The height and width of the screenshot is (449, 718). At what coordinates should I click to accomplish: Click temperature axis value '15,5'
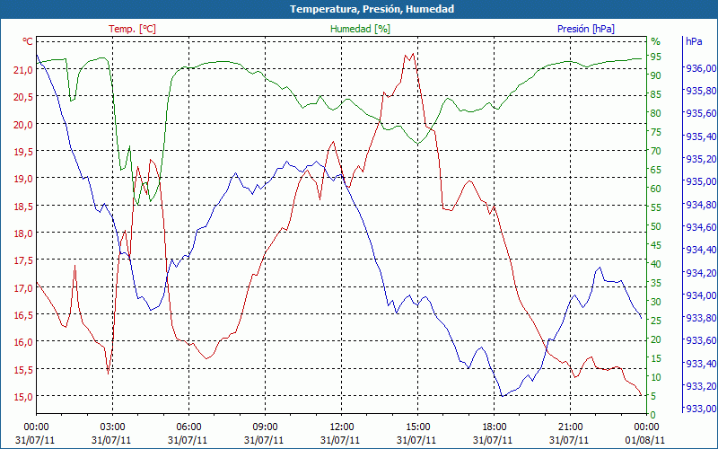(x=23, y=369)
